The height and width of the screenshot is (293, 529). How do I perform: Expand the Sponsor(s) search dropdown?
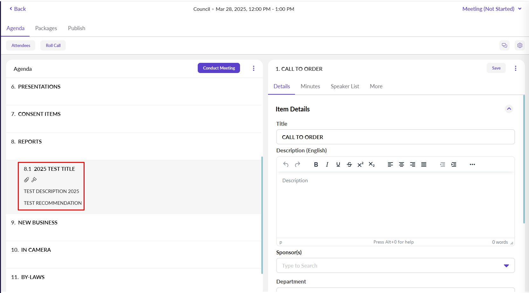[x=506, y=266]
